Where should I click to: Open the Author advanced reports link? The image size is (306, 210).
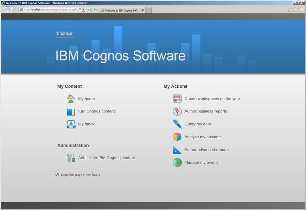206,150
